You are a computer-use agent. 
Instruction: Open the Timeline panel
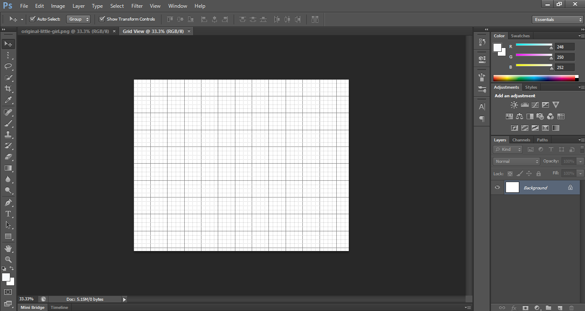coord(59,307)
